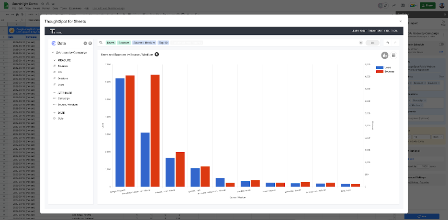Open the Extensions menu in Sheets
This screenshot has width=448, height=220.
coord(75,9)
